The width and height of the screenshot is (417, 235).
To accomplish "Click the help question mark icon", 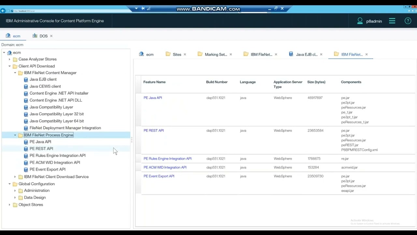I will pyautogui.click(x=408, y=21).
